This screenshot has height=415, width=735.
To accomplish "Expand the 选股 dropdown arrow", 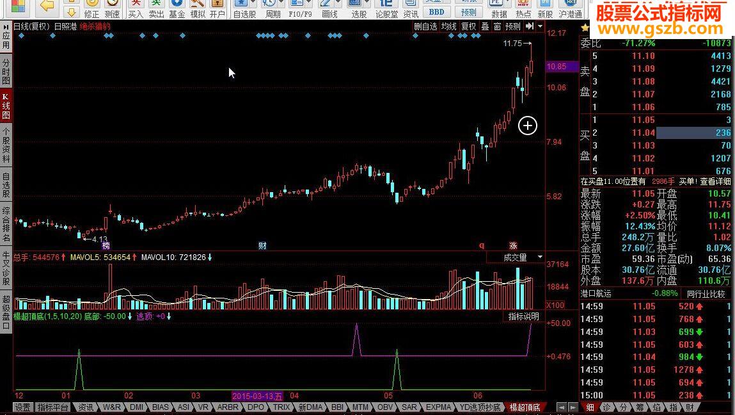I will (368, 3).
